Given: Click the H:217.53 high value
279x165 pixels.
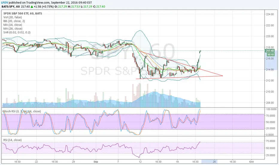Looking at the screenshot, I should (x=74, y=7).
